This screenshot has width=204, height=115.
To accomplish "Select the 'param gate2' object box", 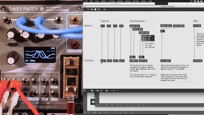I will (178, 26).
